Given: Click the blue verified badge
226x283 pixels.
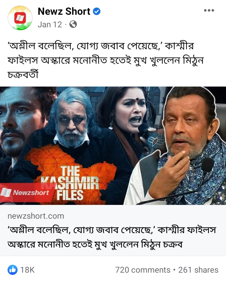Looking at the screenshot, I should point(97,11).
